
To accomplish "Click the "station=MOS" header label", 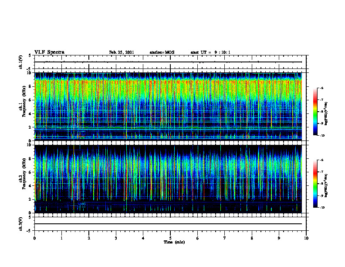I will pos(162,52).
